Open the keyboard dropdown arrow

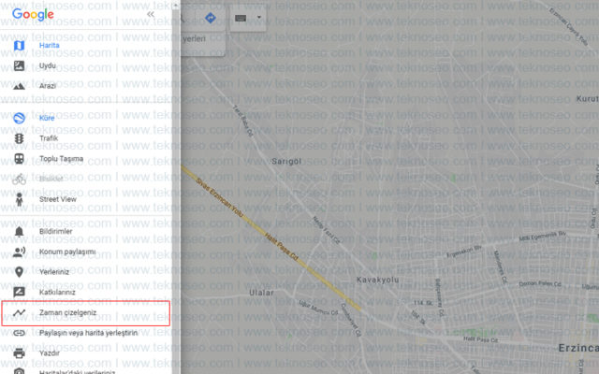pos(259,18)
